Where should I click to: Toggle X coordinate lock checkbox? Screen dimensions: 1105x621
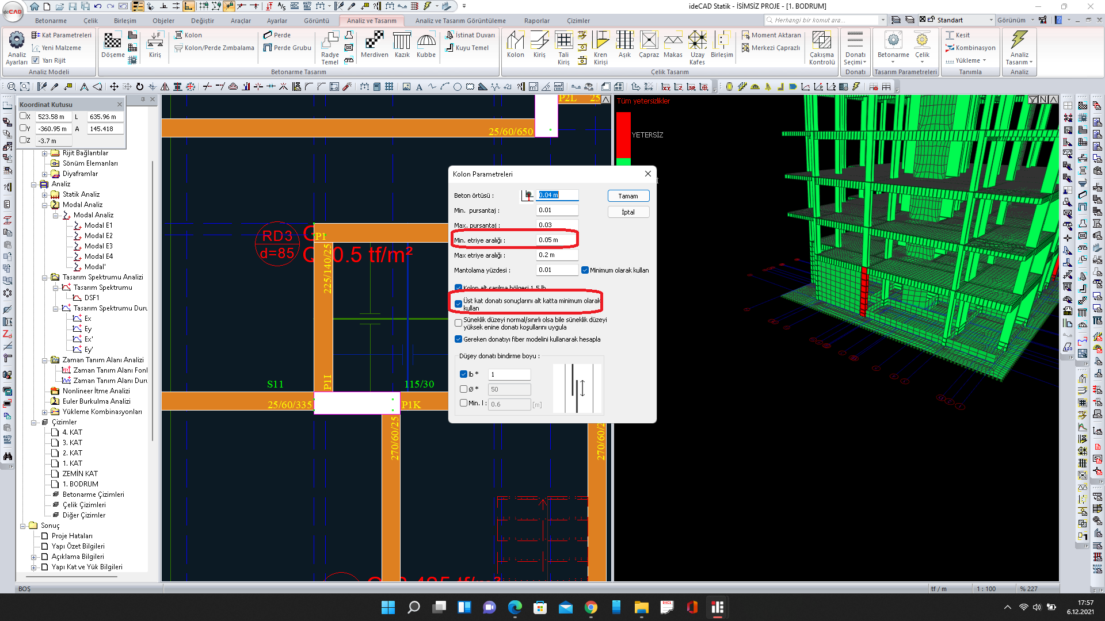(x=22, y=116)
